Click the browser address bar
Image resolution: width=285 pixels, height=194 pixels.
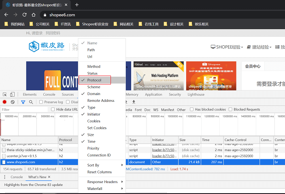[162, 15]
